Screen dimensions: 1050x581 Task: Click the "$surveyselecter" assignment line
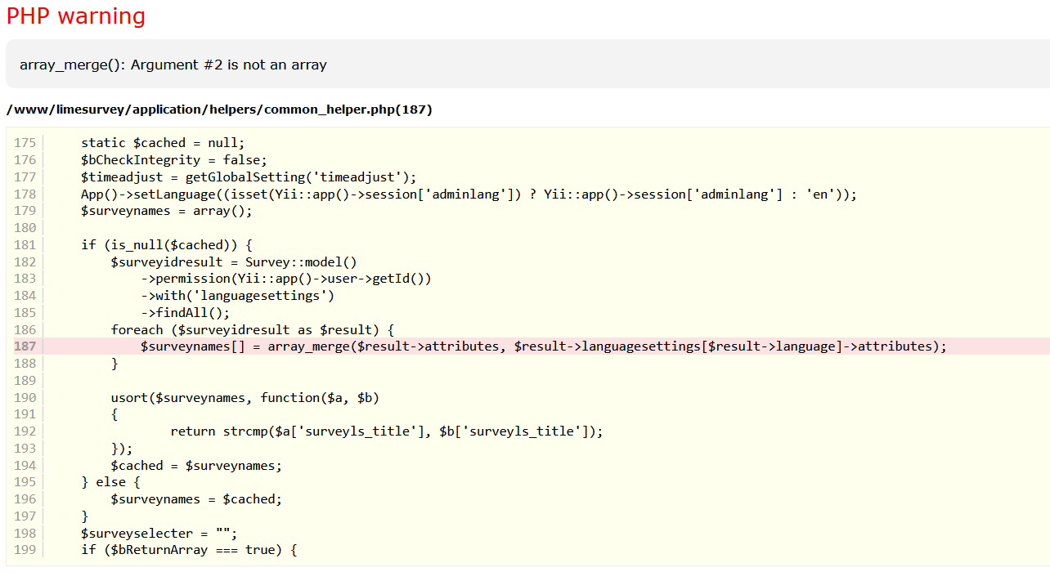159,533
